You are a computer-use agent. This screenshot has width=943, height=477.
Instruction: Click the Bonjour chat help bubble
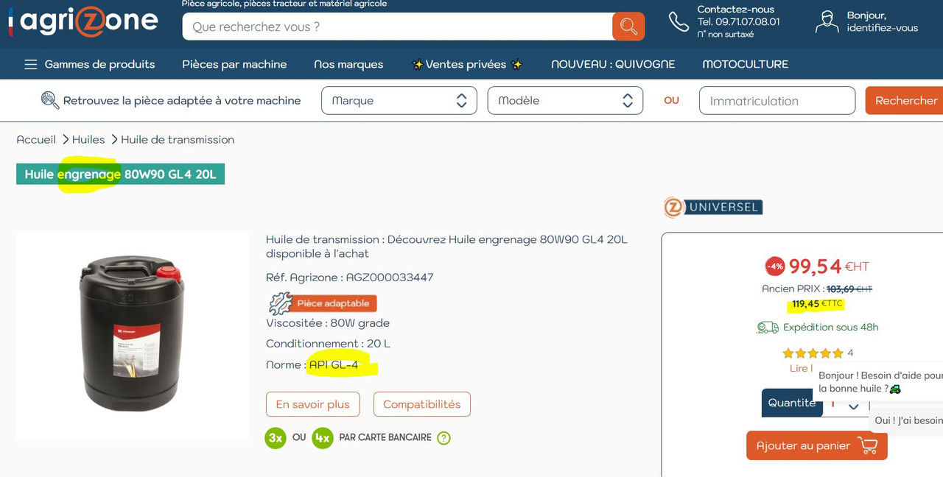tap(878, 382)
